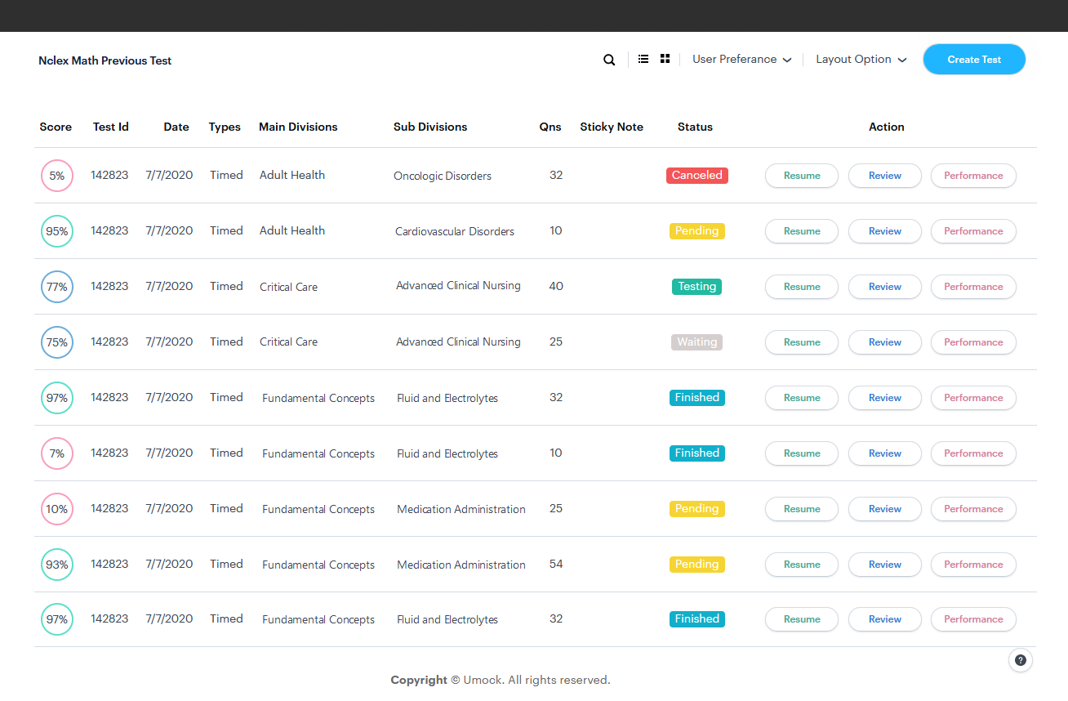Open Performance for the Canceled test
This screenshot has width=1068, height=701.
(x=973, y=176)
